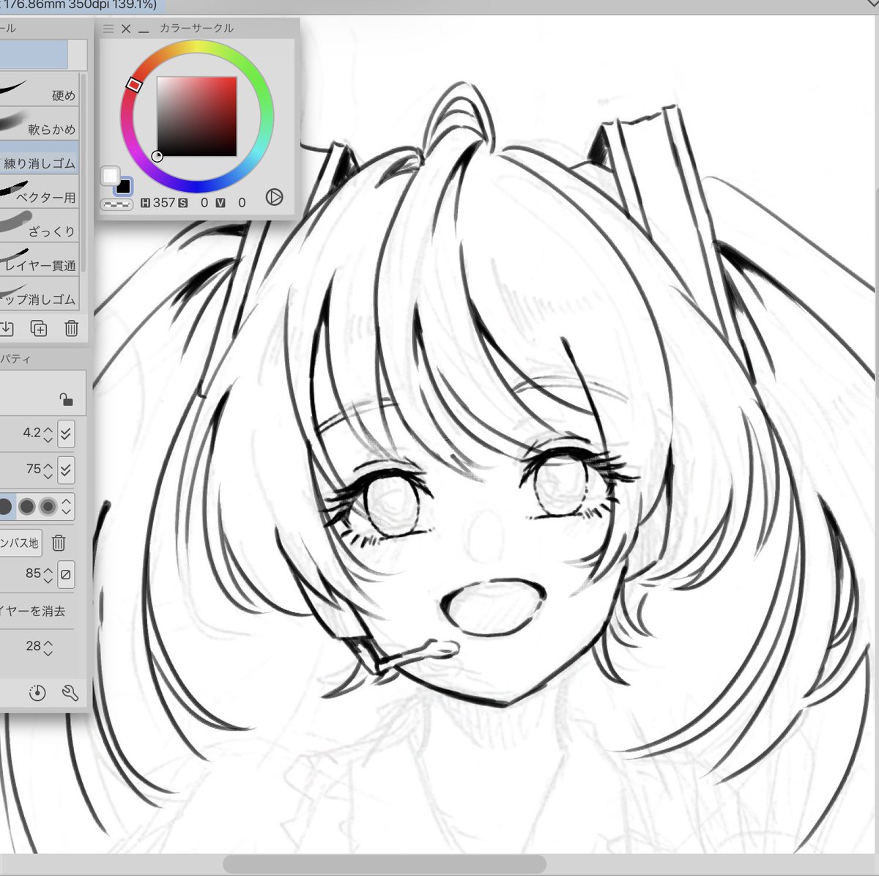Click the import sub tool icon

7,328
